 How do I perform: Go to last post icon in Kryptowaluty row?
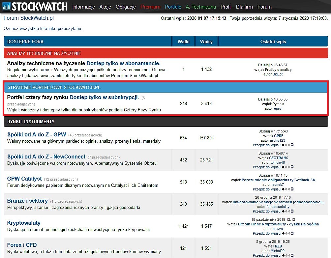tap(287, 233)
